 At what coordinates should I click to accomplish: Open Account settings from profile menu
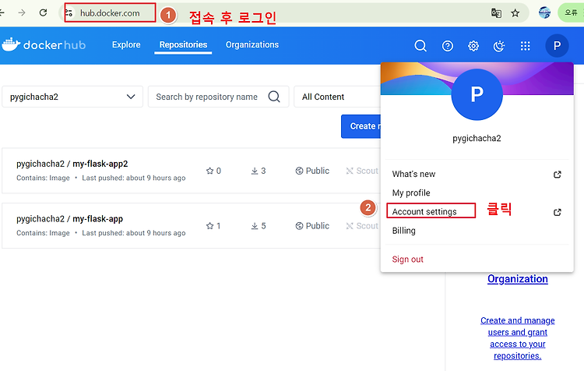(x=424, y=212)
